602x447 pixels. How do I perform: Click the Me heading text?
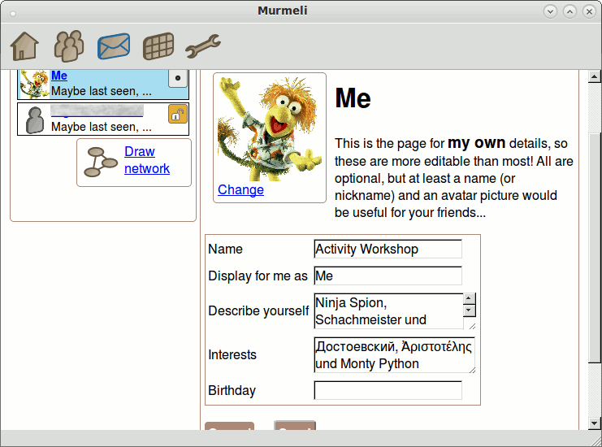click(353, 98)
